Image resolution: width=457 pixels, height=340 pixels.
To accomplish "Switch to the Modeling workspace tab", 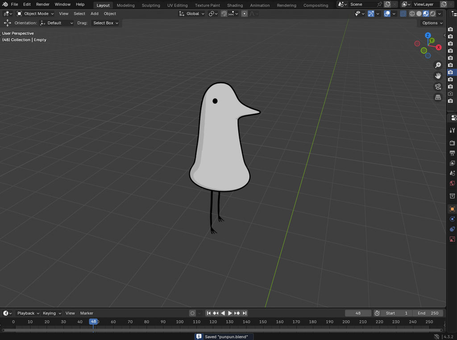I will click(x=125, y=5).
